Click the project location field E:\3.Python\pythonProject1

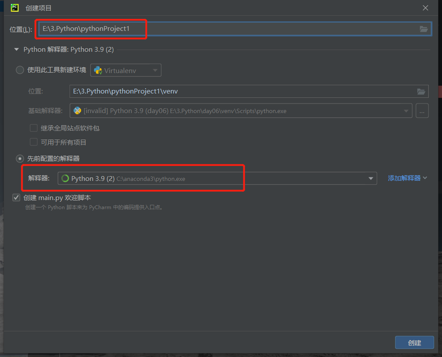pyautogui.click(x=235, y=29)
